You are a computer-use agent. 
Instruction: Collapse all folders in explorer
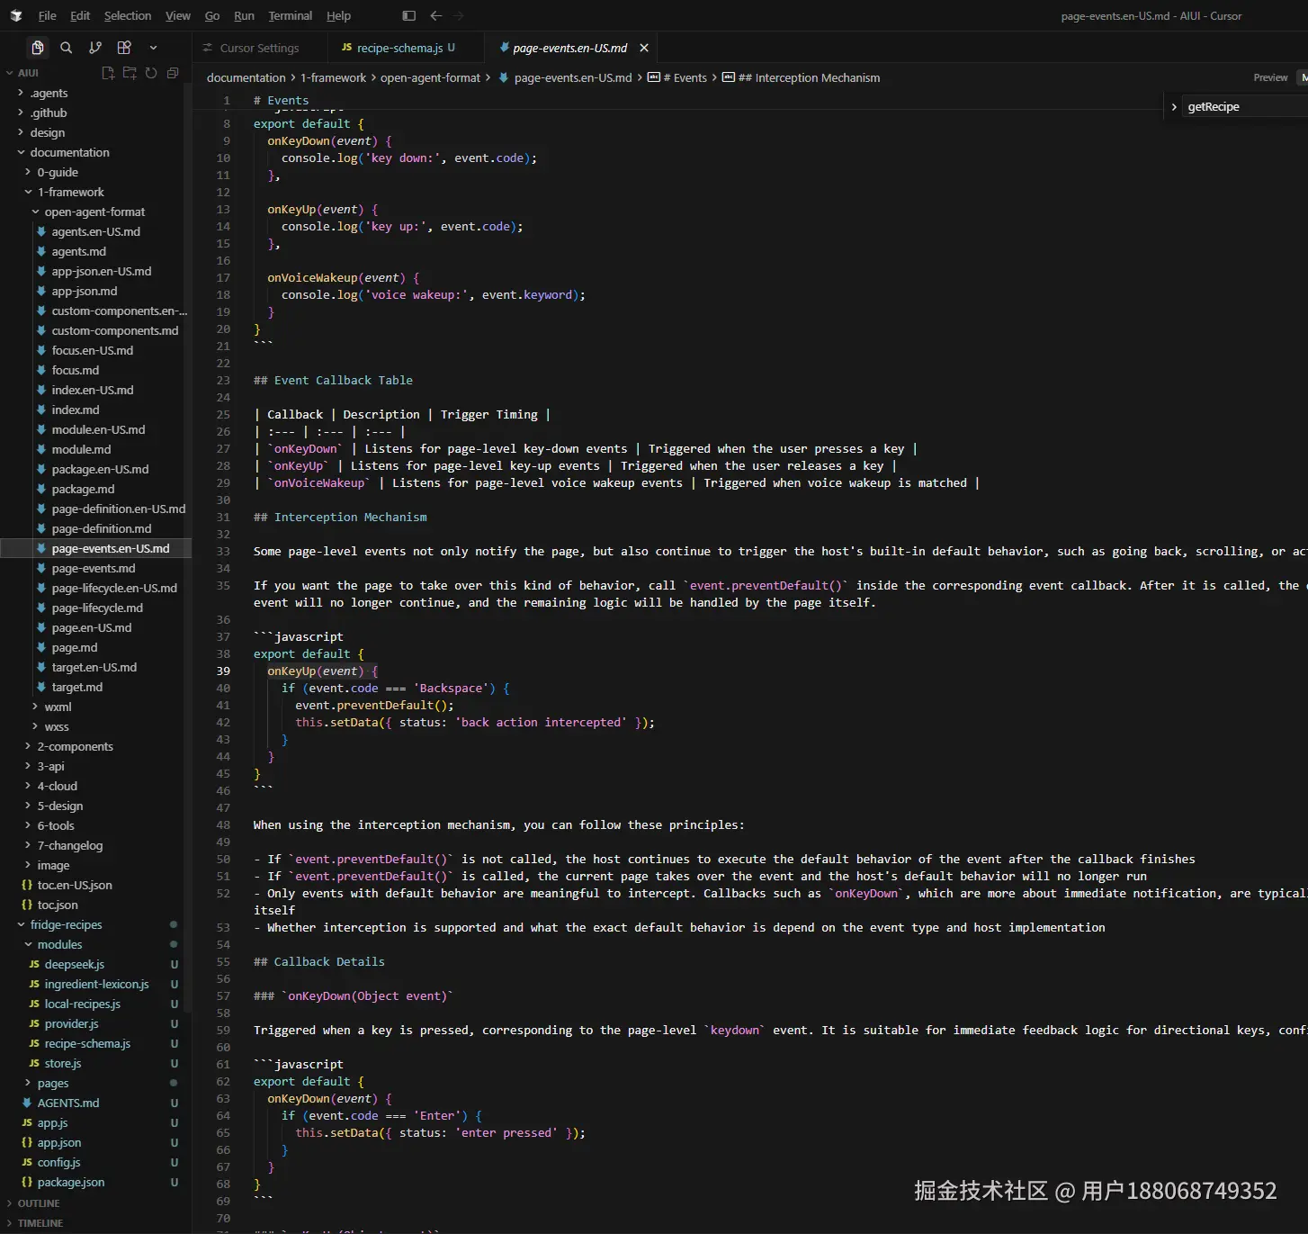tap(173, 73)
